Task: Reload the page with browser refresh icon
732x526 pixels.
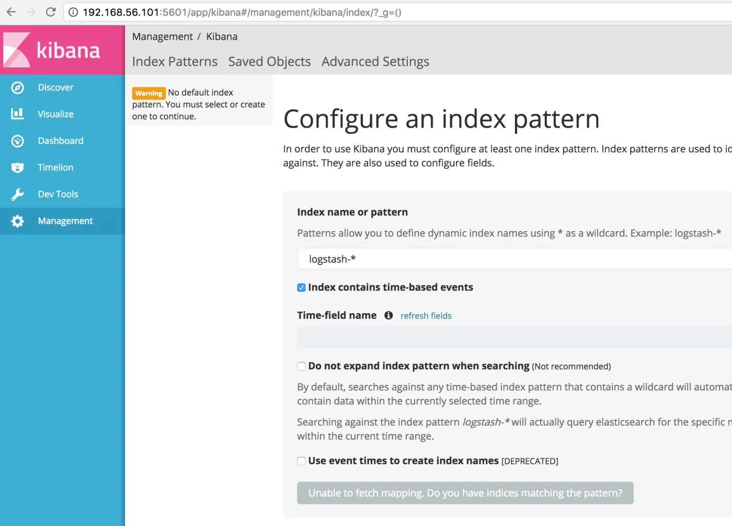Action: [x=51, y=12]
